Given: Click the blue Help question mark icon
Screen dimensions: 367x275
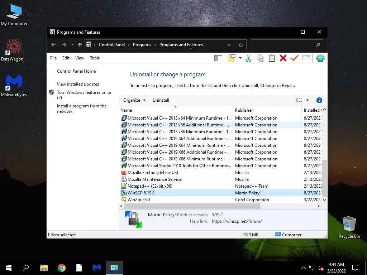Looking at the screenshot, I should (319, 100).
